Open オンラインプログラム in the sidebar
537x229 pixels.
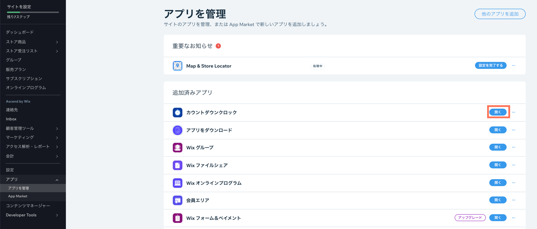(x=26, y=88)
